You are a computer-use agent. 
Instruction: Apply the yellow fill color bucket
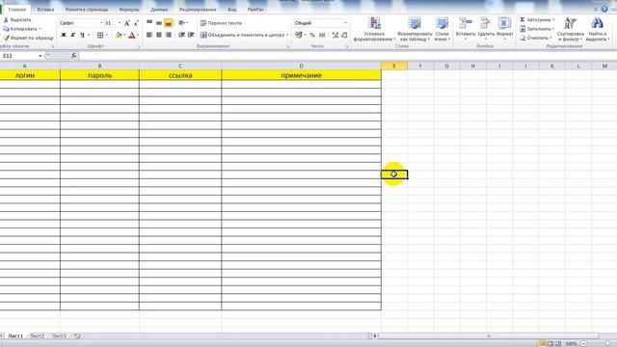119,36
